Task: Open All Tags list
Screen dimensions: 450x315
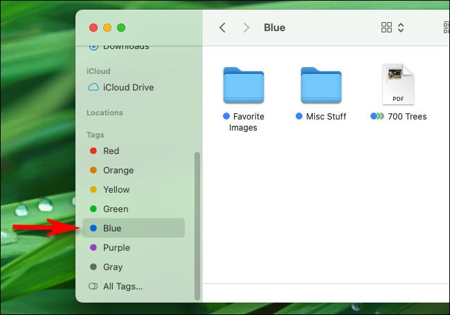Action: 123,286
